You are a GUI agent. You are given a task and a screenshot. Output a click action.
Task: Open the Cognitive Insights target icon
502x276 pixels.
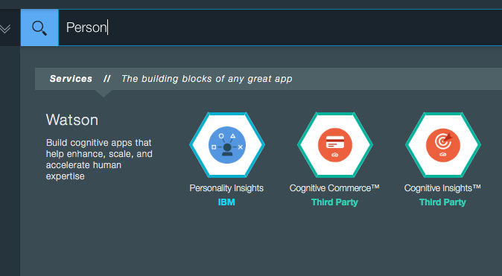442,145
